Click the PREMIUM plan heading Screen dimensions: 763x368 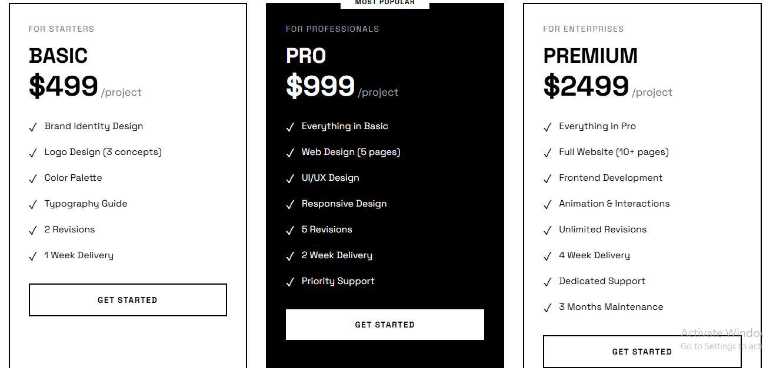pyautogui.click(x=590, y=56)
